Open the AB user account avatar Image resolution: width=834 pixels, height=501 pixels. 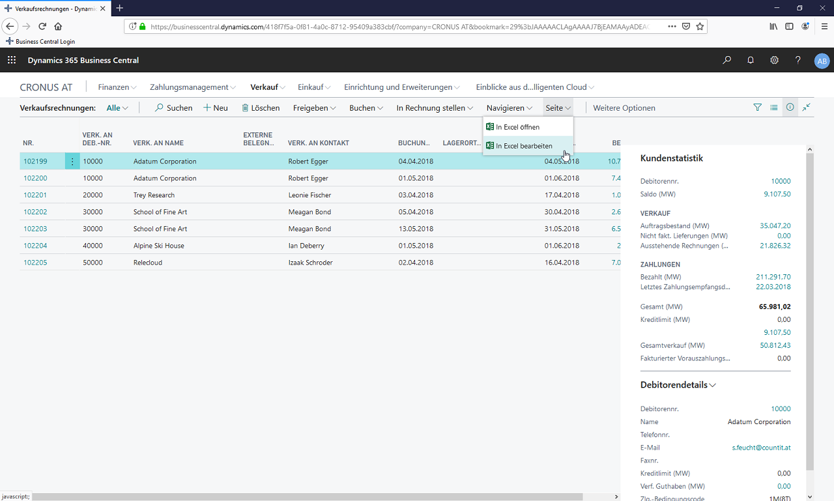click(x=822, y=61)
